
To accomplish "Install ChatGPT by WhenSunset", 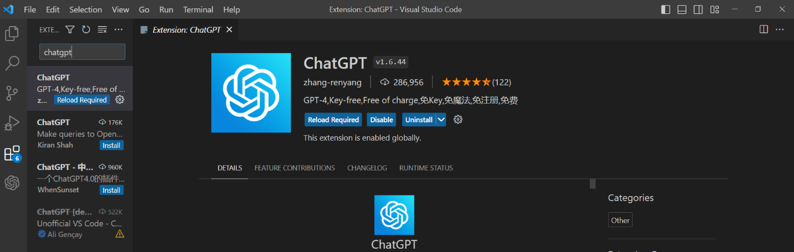I will point(112,190).
